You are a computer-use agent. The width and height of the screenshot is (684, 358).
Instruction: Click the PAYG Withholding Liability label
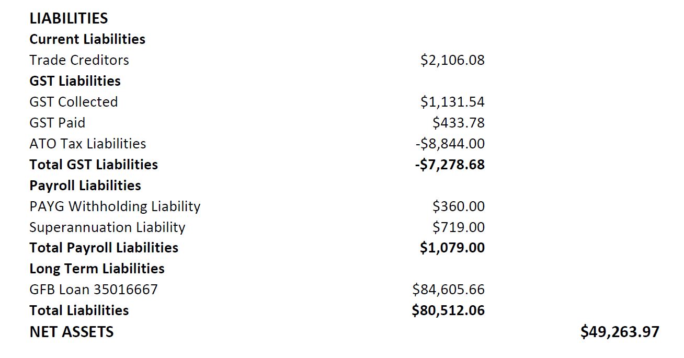click(x=115, y=206)
